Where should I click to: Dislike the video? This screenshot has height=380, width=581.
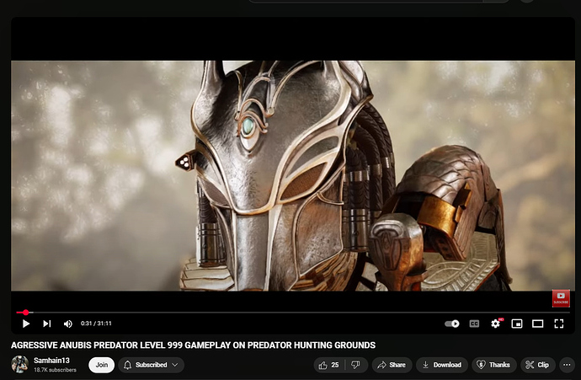355,365
